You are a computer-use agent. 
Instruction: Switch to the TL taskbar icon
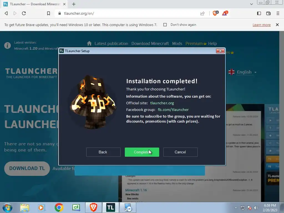[x=111, y=207]
